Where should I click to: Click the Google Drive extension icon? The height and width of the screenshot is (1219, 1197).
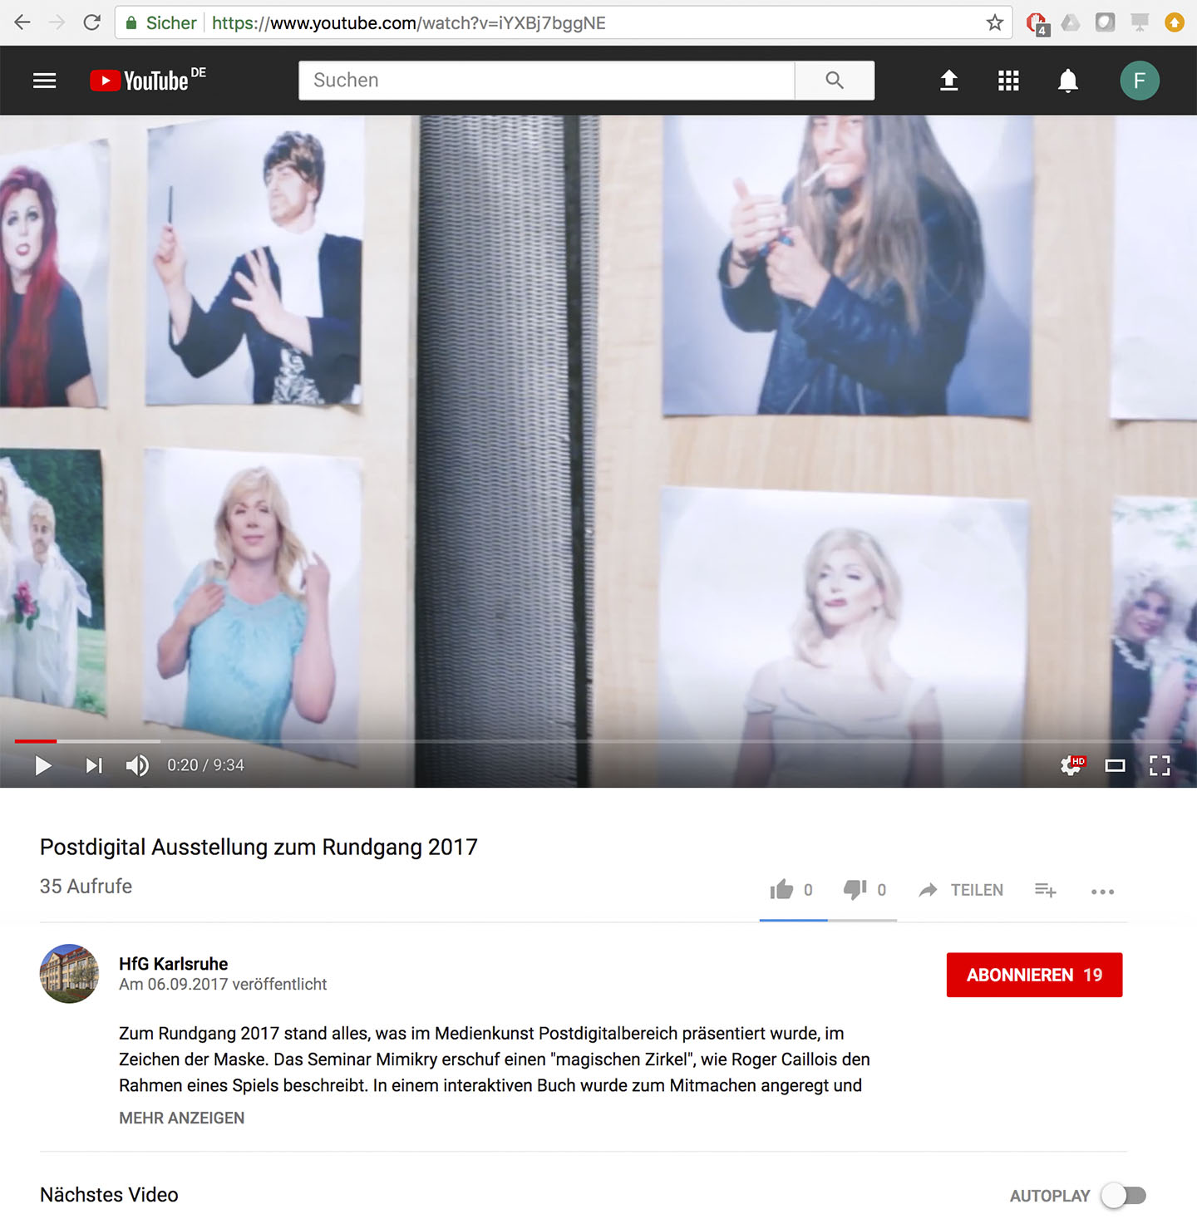coord(1071,22)
